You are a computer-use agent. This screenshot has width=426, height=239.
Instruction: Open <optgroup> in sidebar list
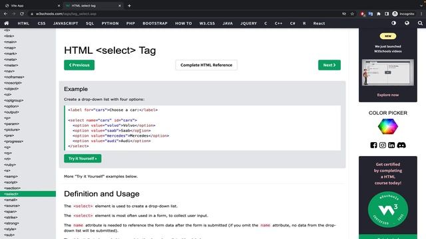pyautogui.click(x=13, y=100)
